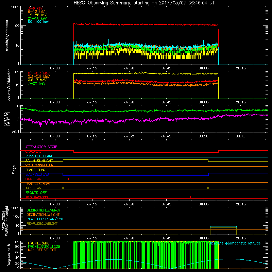Viewport: 272px width, 272px height.
Task: Click the Flags panel axis label
Action: coord(14,170)
